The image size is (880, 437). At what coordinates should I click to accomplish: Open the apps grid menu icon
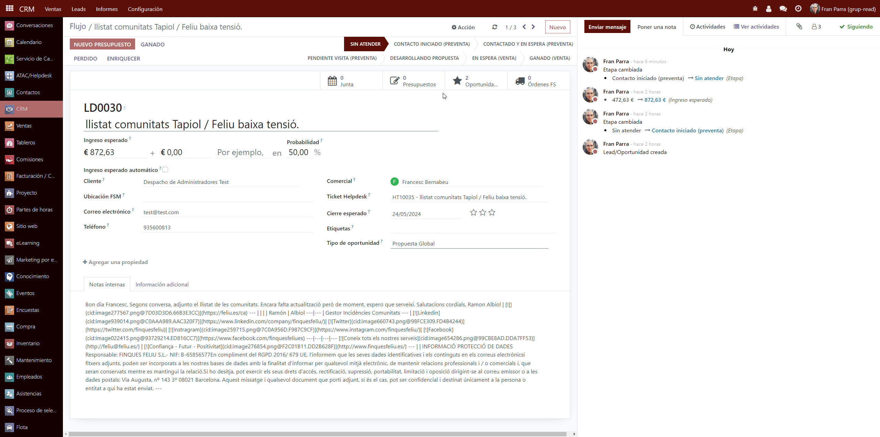[9, 9]
